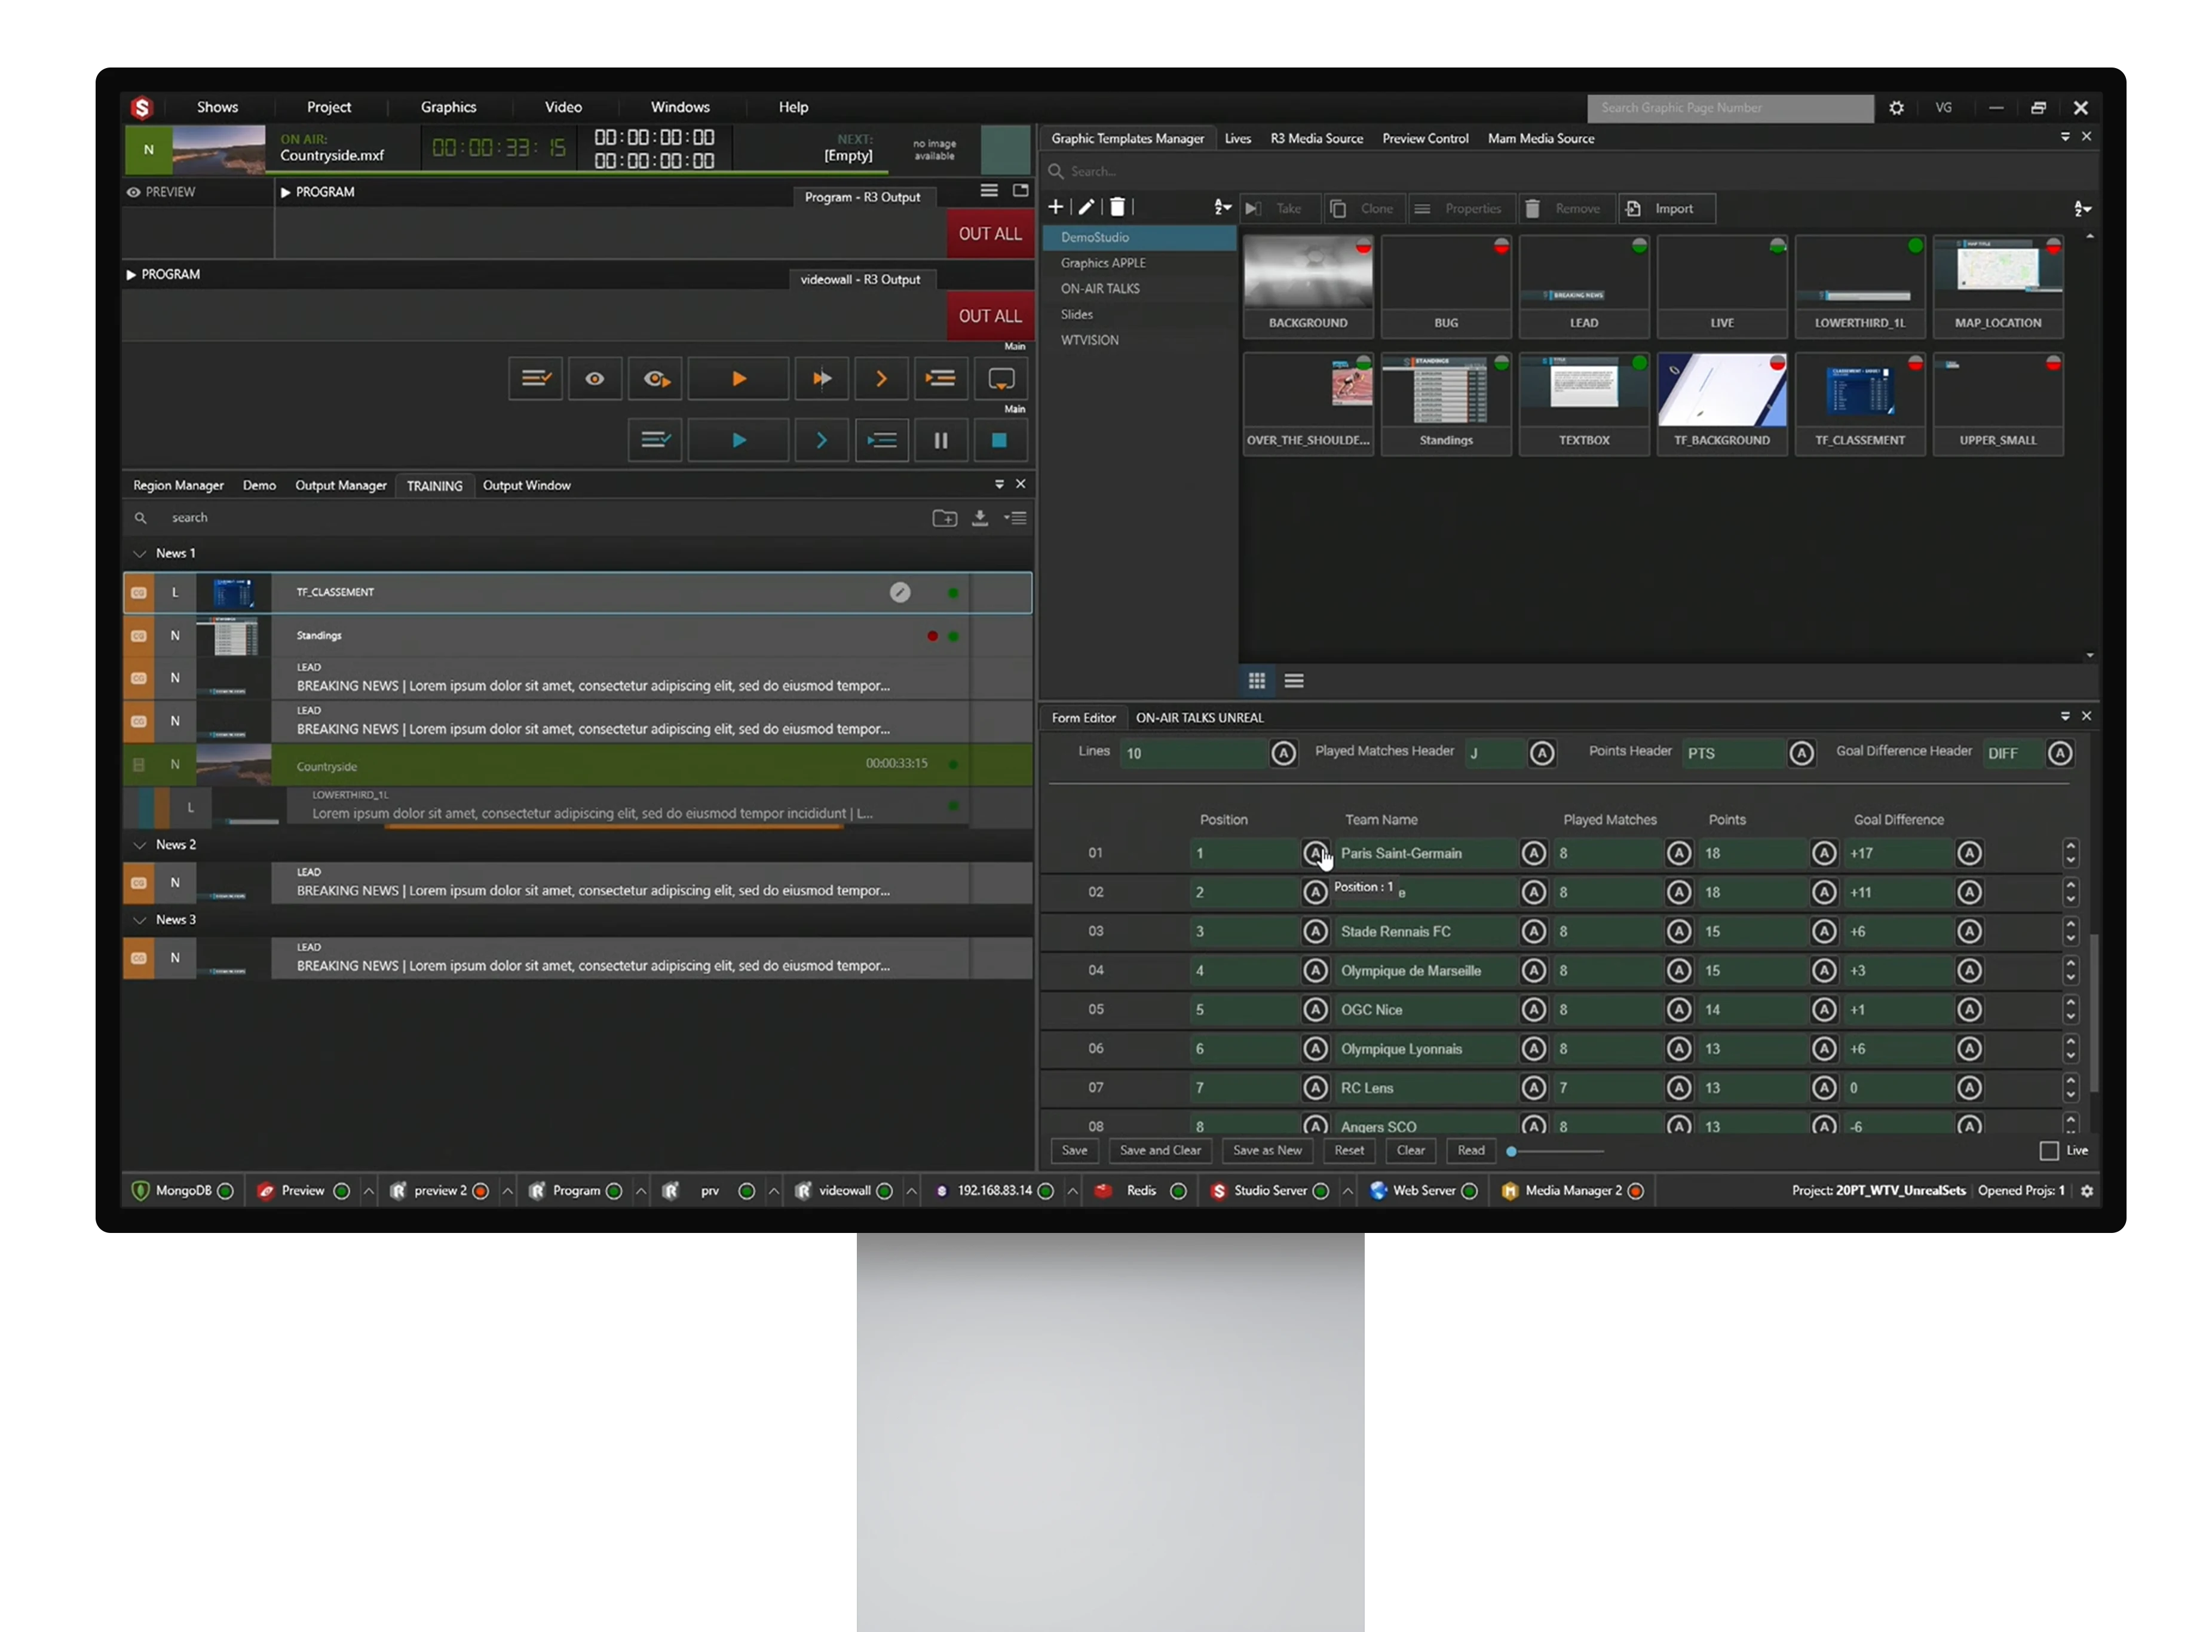The height and width of the screenshot is (1632, 2212).
Task: Collapse the News 3 group
Action: click(139, 921)
